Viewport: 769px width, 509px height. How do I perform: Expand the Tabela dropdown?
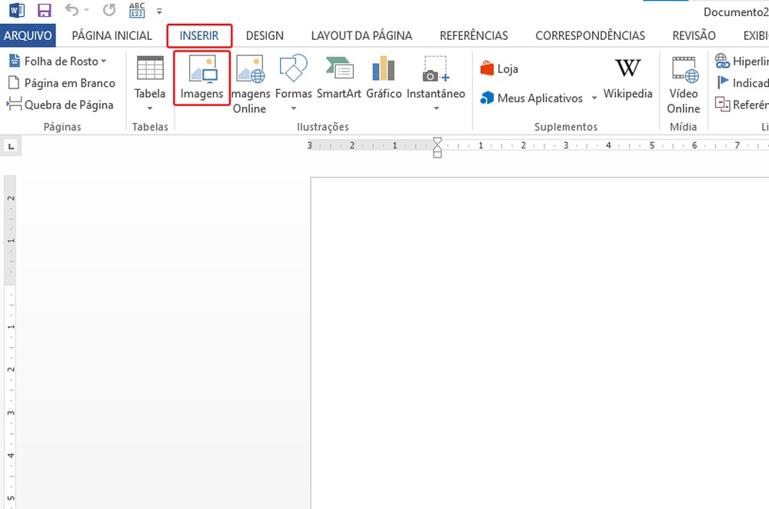(150, 108)
